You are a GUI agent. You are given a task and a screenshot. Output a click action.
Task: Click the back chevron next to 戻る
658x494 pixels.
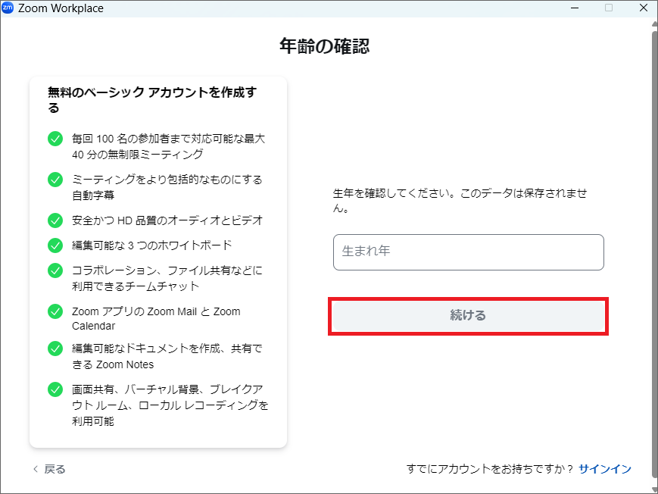pos(36,469)
